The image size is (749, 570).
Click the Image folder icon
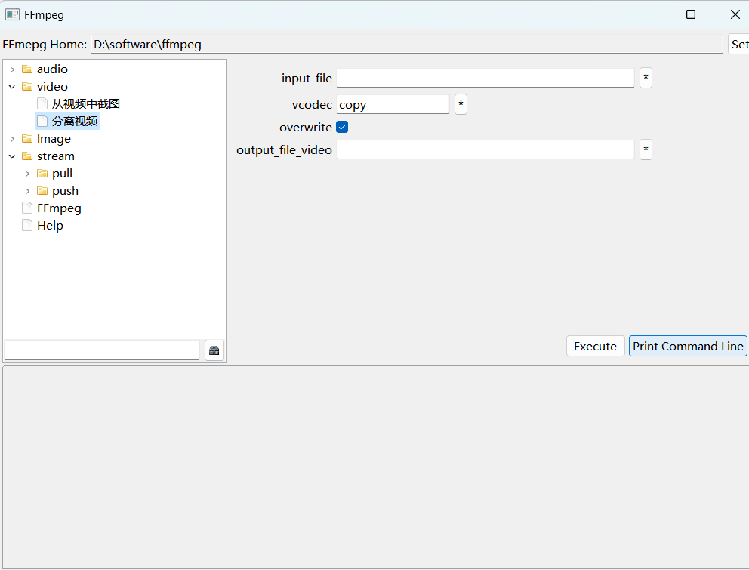click(x=27, y=139)
